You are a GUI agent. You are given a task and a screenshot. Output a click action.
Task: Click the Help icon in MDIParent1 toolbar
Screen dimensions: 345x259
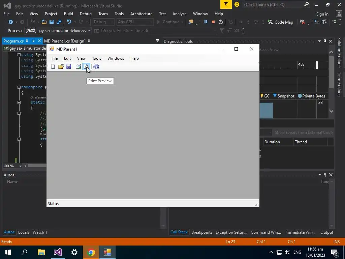[x=96, y=66]
